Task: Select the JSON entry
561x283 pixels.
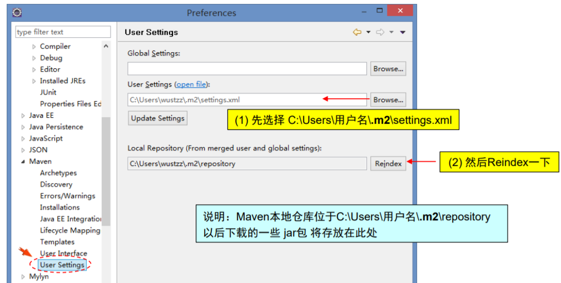Action: (38, 149)
